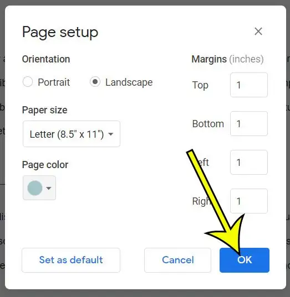Click the Set as default button

(x=71, y=260)
